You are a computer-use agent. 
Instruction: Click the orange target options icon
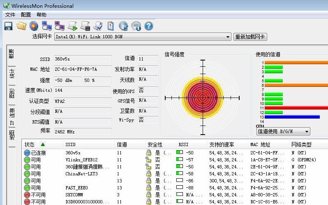pos(34,26)
